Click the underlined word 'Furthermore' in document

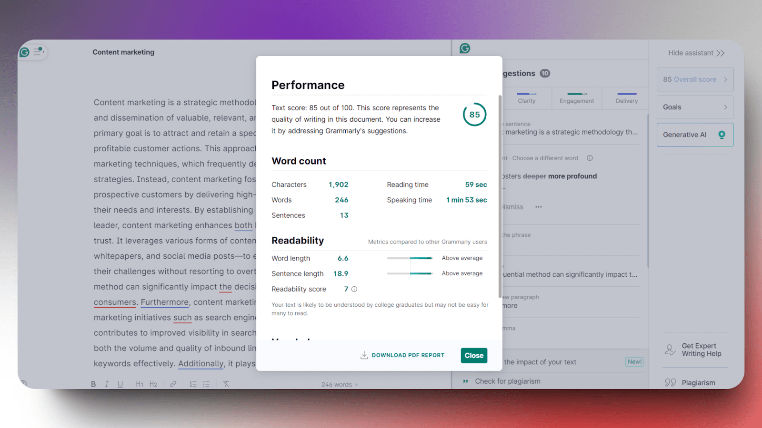165,302
